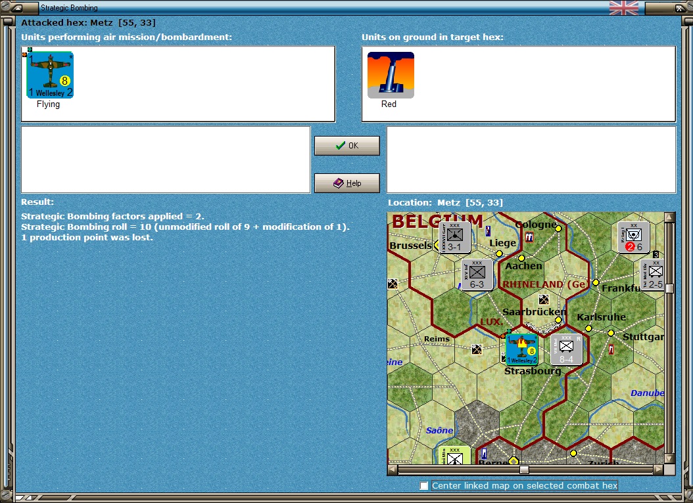The image size is (693, 503).
Task: Select the 3-1 garrison counter near Brussels
Action: coord(455,237)
